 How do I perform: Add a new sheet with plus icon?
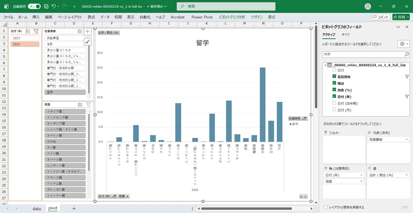coord(74,208)
